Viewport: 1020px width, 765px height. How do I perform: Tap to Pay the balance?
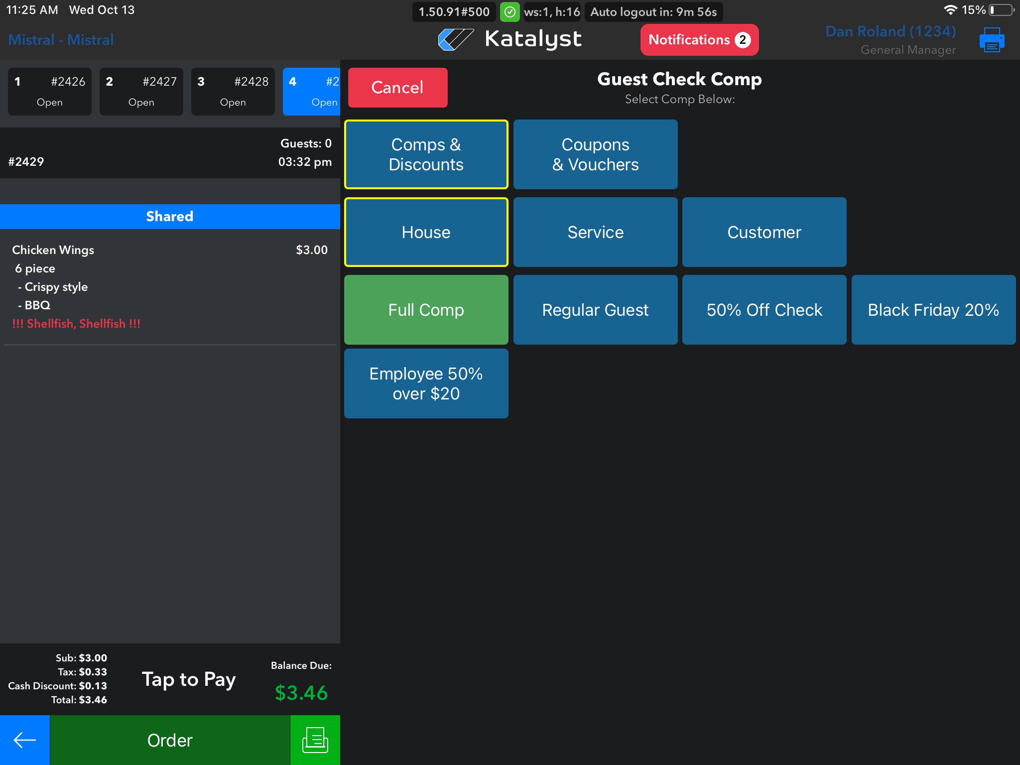(x=188, y=679)
